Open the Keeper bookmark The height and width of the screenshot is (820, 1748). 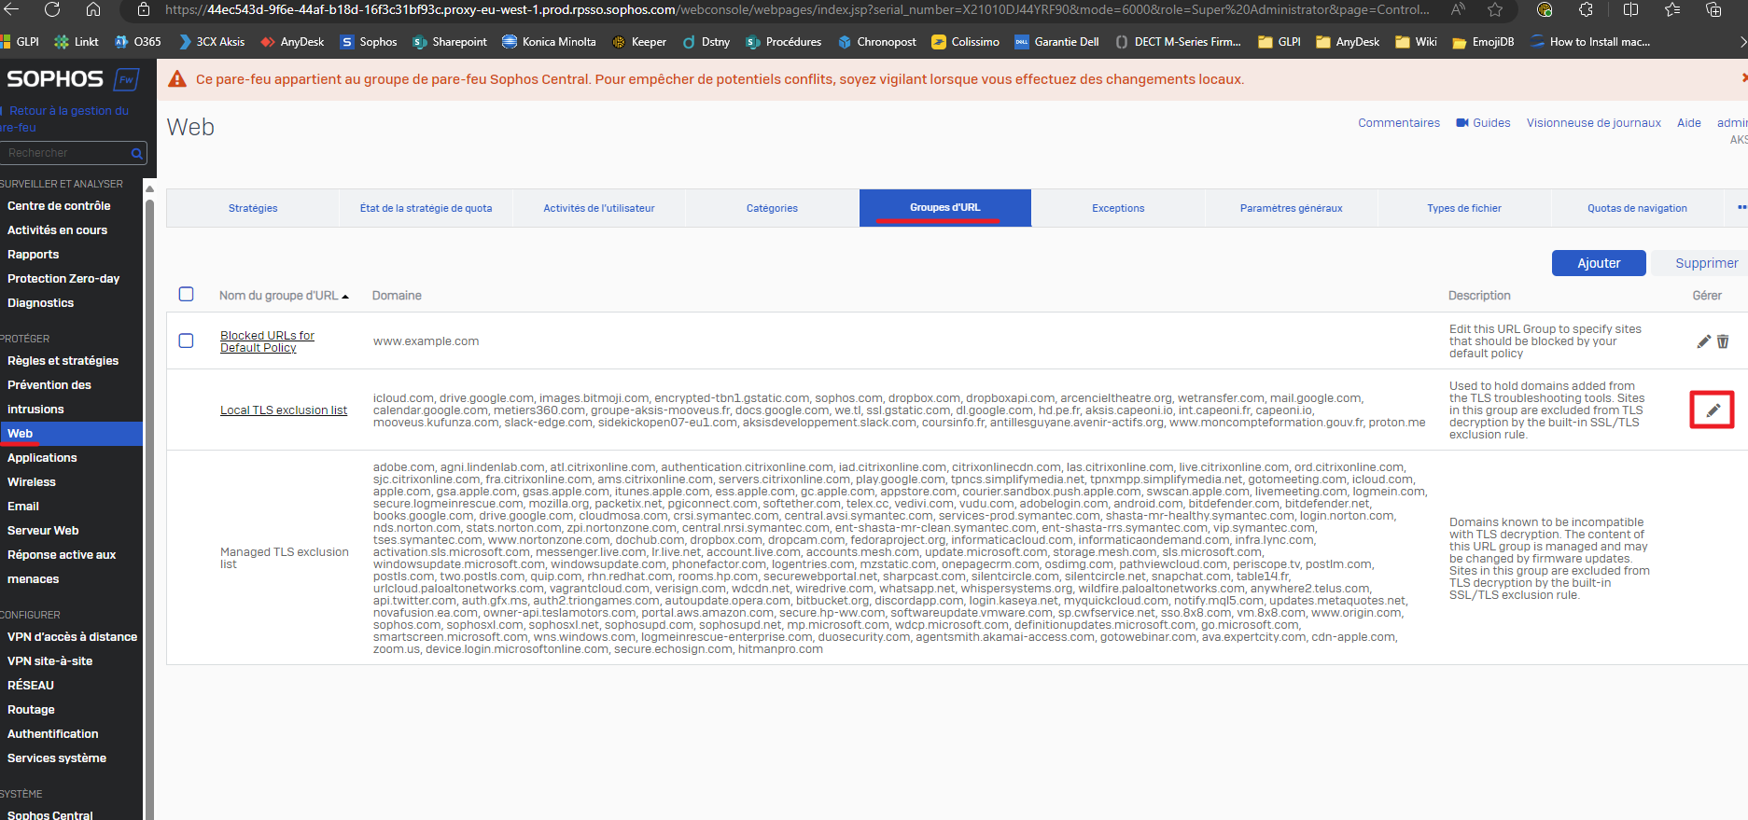639,42
